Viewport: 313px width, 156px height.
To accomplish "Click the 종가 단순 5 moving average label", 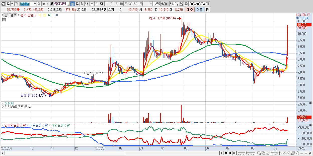I will click(28, 15).
